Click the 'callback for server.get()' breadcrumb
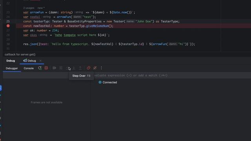The image size is (251, 141). click(x=20, y=54)
